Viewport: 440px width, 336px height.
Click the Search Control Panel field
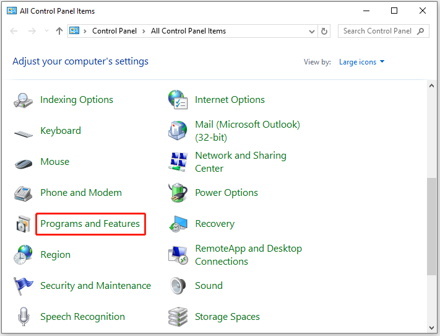(377, 31)
